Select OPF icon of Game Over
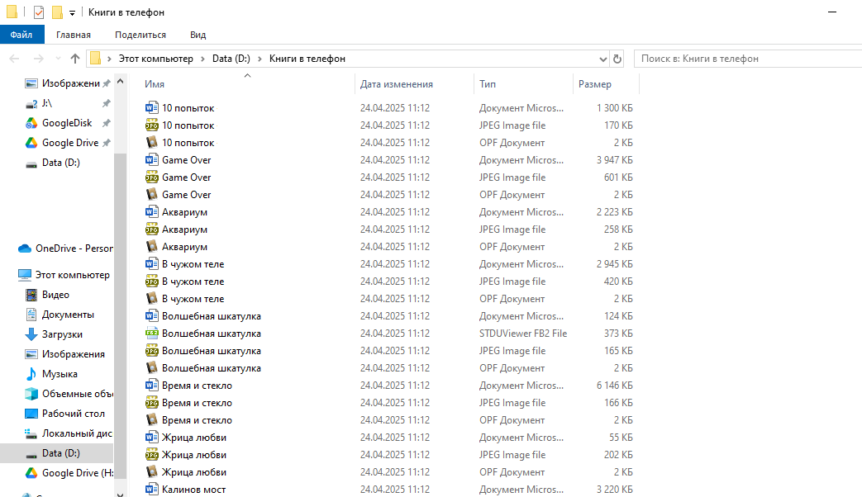Screen dimensions: 862x497 [x=152, y=194]
